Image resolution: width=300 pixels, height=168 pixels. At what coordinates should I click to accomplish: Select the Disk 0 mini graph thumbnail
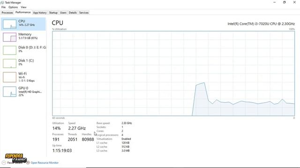click(9, 50)
